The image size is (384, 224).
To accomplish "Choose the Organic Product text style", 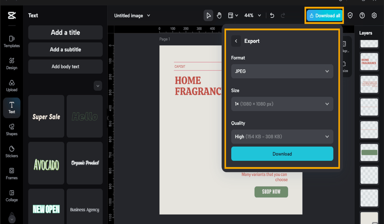I will tap(85, 163).
